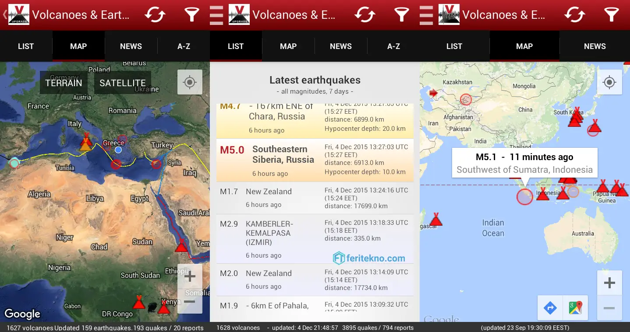Open LIST tab in middle panel
The width and height of the screenshot is (630, 332).
point(236,46)
